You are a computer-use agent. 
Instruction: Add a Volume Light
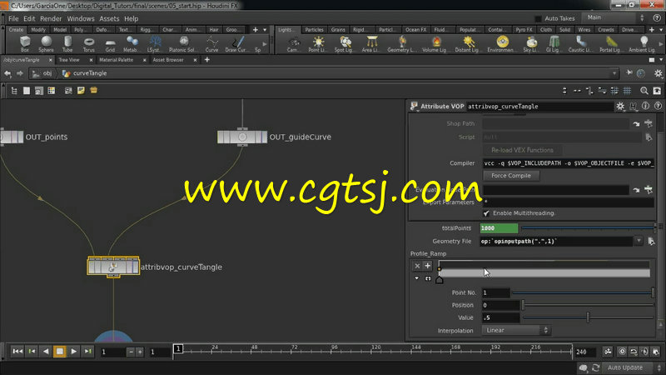pos(435,44)
